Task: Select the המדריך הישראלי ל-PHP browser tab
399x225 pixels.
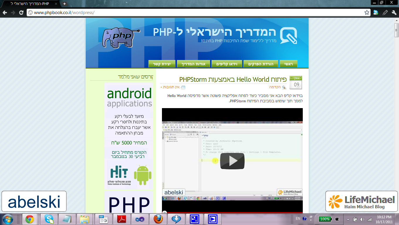Action: click(x=30, y=4)
